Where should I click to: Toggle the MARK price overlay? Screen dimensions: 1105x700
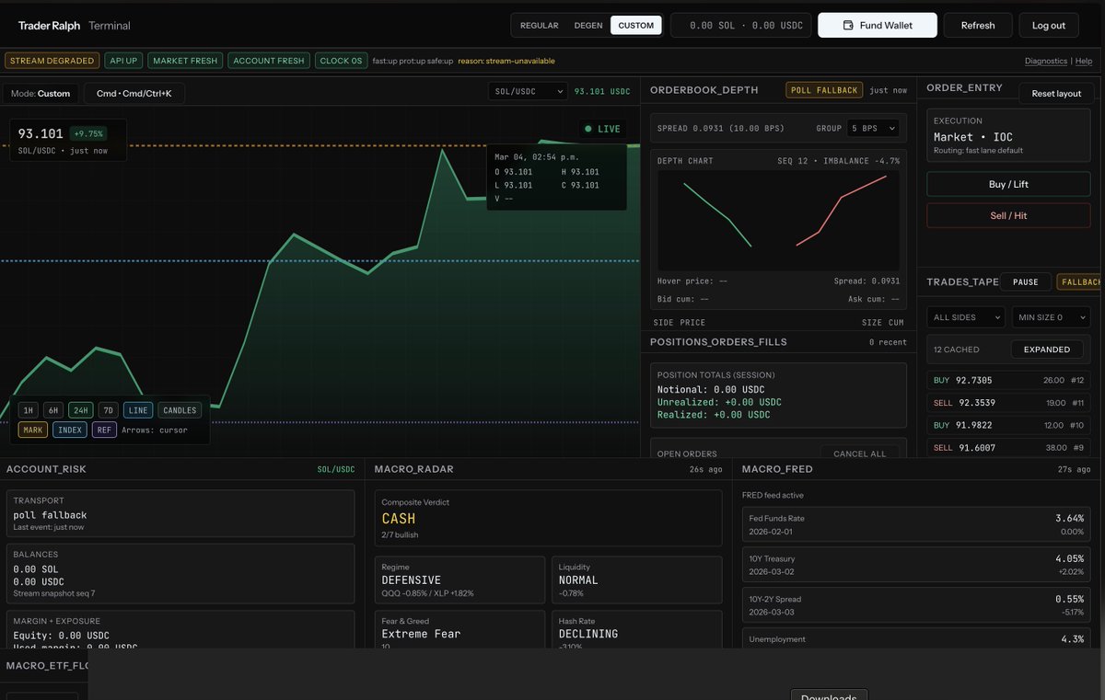pos(33,430)
